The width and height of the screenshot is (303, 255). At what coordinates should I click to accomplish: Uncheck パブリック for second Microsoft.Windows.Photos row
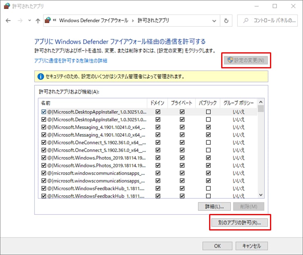208,165
